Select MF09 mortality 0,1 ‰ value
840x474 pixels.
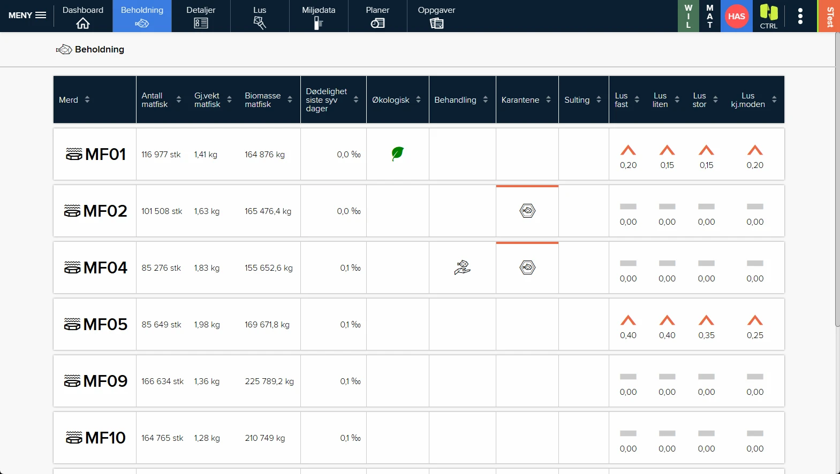coord(350,381)
